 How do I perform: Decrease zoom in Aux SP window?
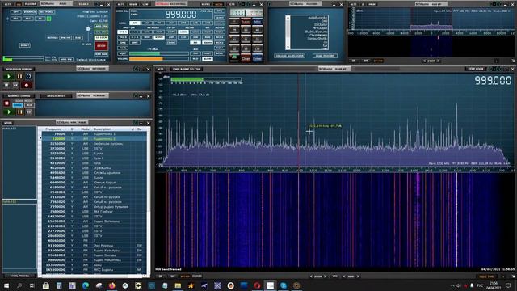[424, 61]
